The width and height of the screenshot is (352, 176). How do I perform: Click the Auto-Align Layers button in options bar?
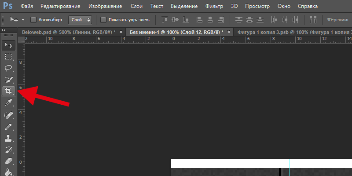coord(313,20)
